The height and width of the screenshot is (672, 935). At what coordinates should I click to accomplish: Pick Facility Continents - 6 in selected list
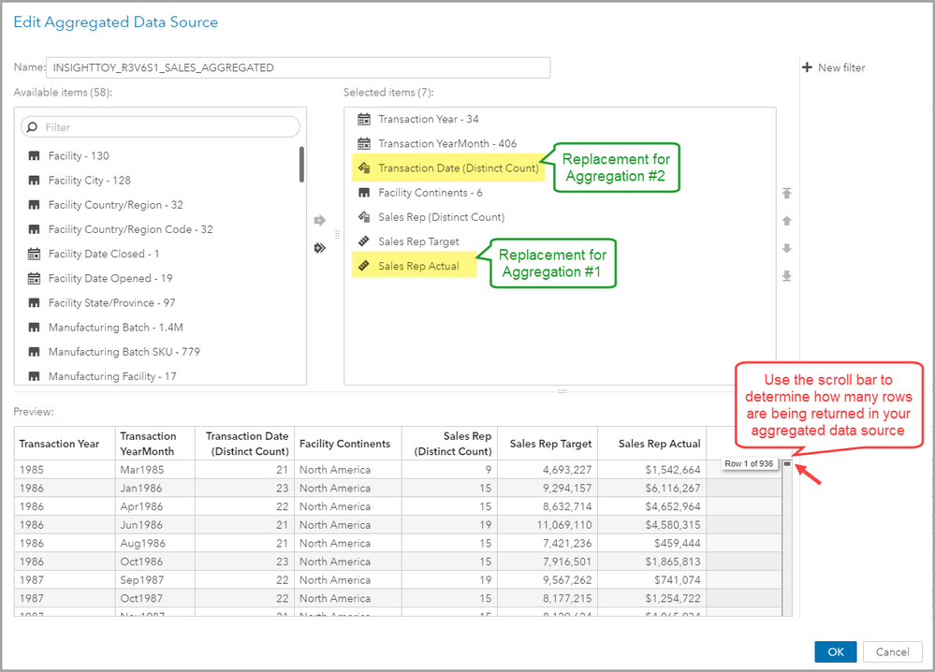pyautogui.click(x=430, y=193)
